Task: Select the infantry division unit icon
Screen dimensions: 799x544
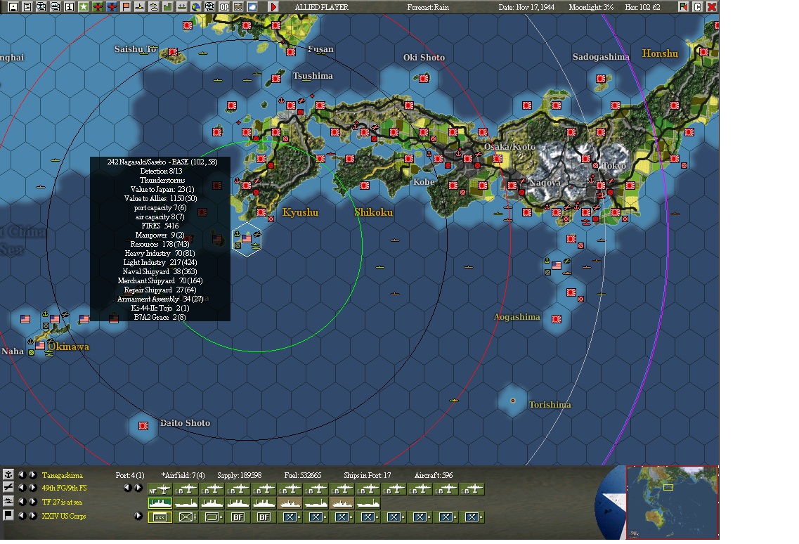Action: pyautogui.click(x=186, y=517)
